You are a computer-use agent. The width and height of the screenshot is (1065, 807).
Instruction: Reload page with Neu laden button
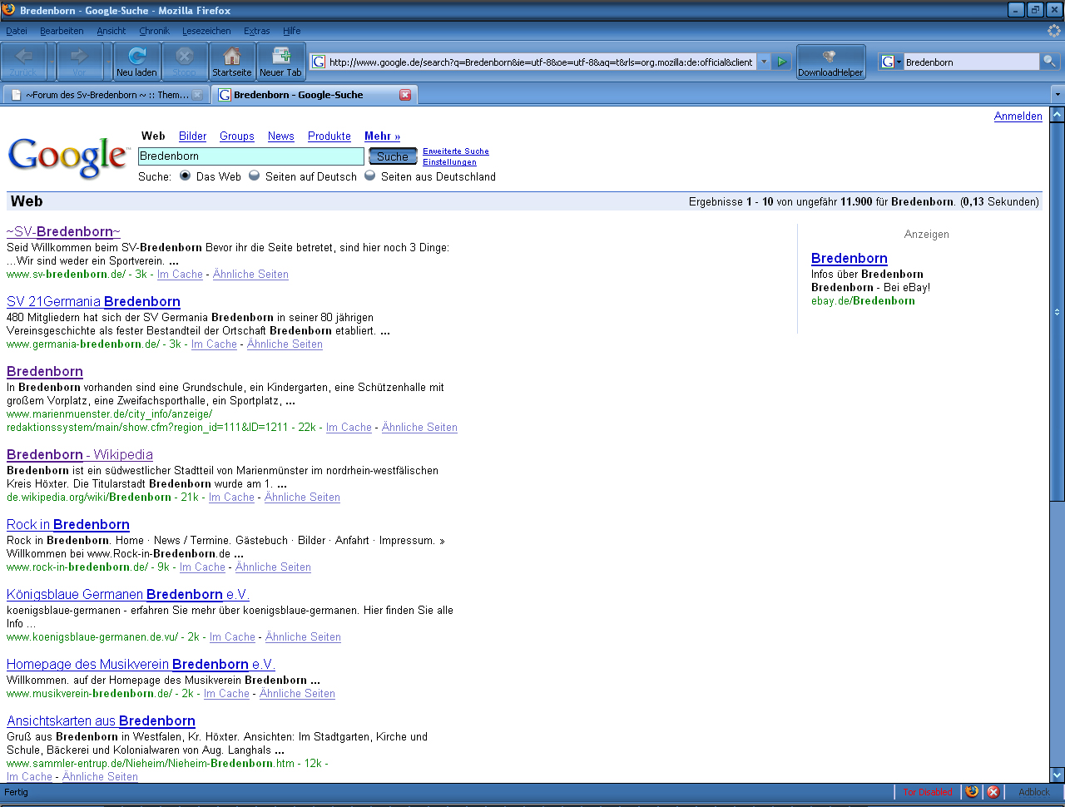[x=136, y=61]
